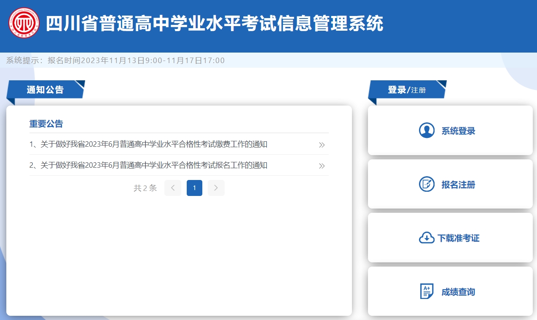Click the 下载准考证 text label

tap(458, 238)
